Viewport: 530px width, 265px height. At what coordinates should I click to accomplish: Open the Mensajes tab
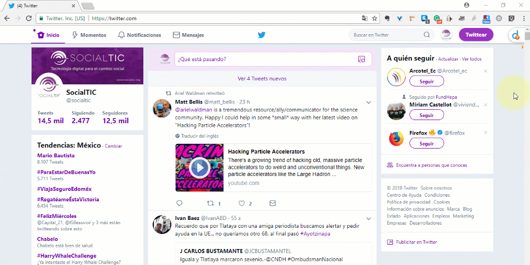click(x=188, y=35)
